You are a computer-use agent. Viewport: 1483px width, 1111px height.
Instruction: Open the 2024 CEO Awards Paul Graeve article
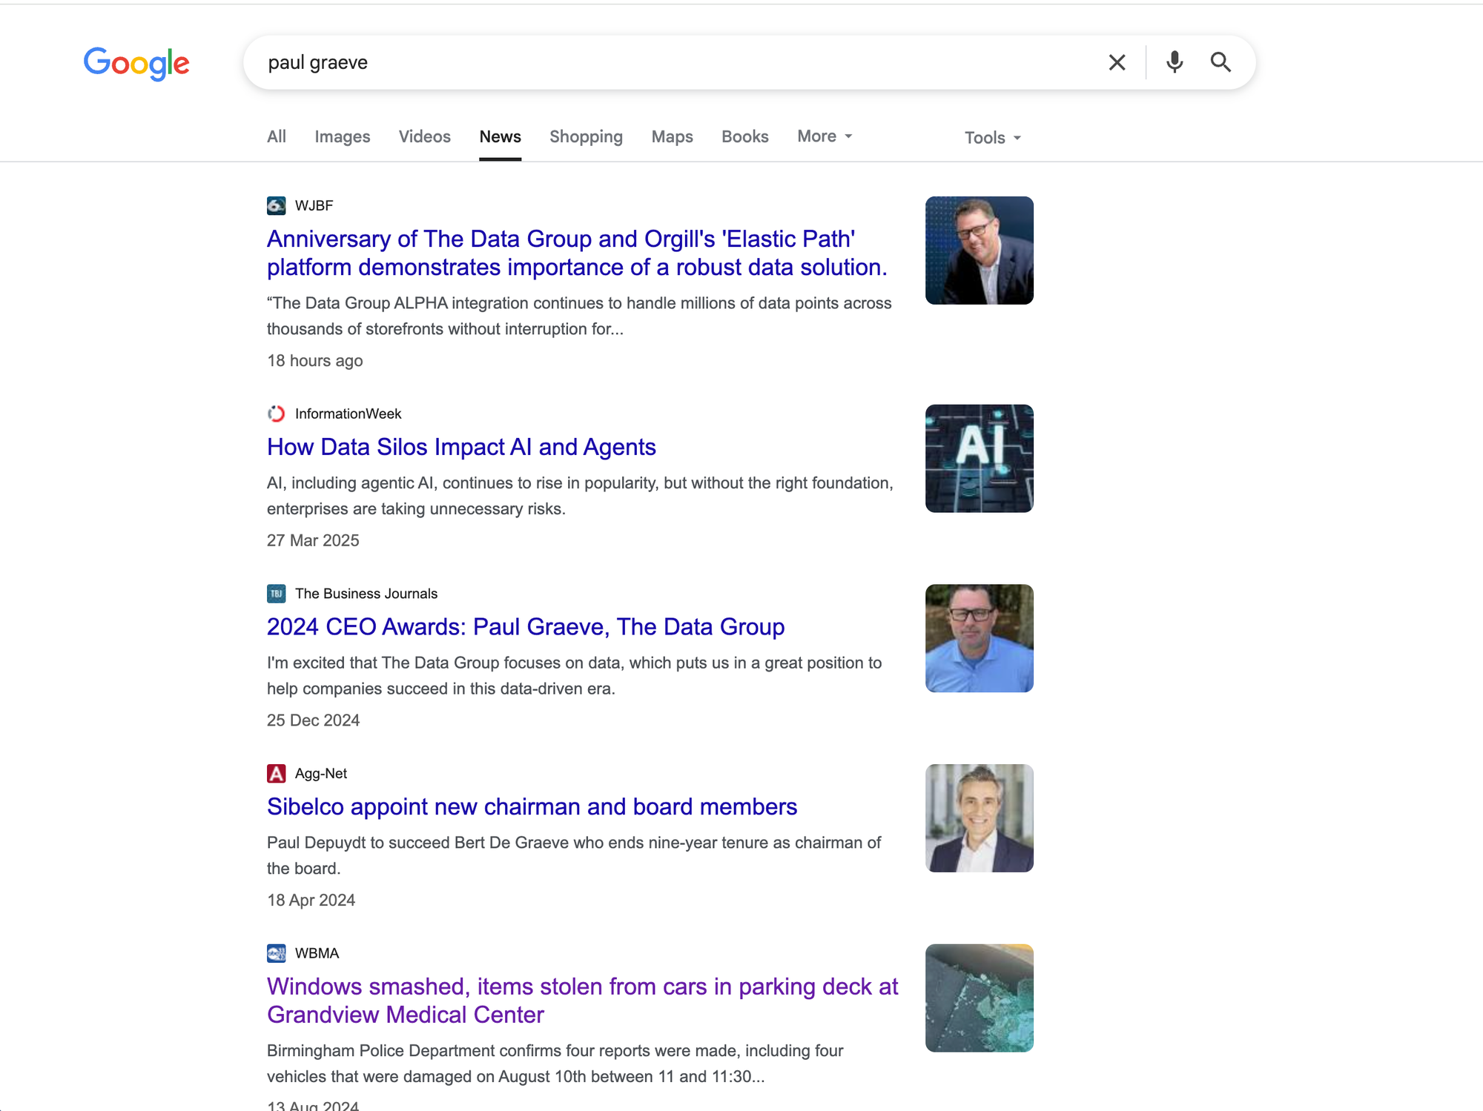pyautogui.click(x=525, y=627)
